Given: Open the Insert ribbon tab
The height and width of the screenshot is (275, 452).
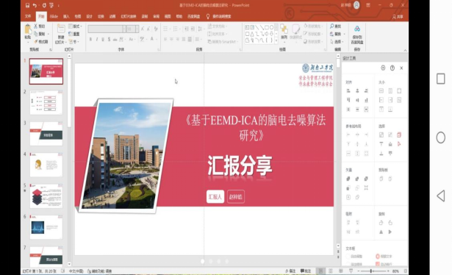Looking at the screenshot, I should (66, 16).
